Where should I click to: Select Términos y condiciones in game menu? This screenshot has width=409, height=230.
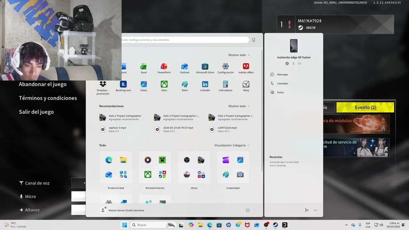[x=48, y=98]
